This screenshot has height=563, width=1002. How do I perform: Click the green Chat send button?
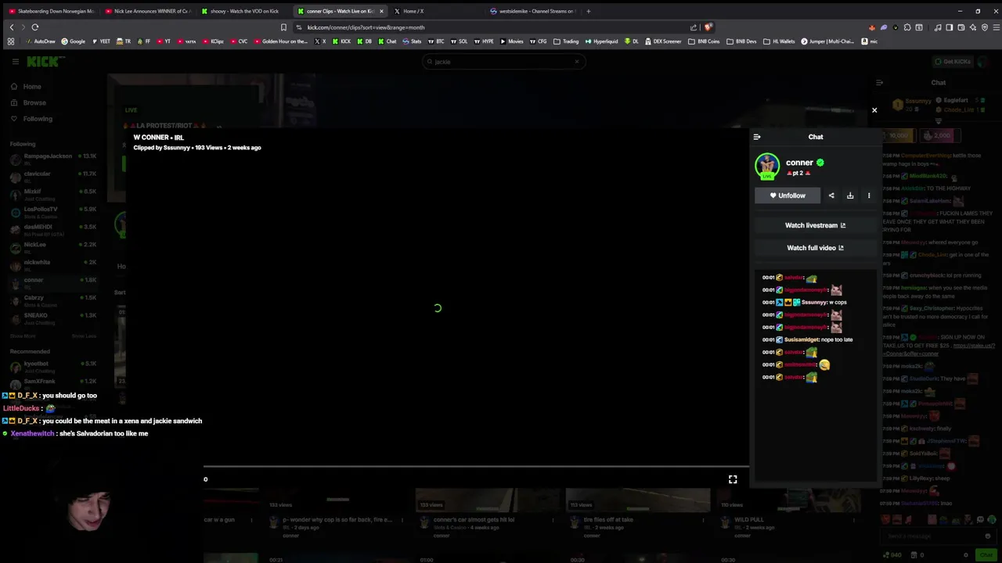[985, 554]
